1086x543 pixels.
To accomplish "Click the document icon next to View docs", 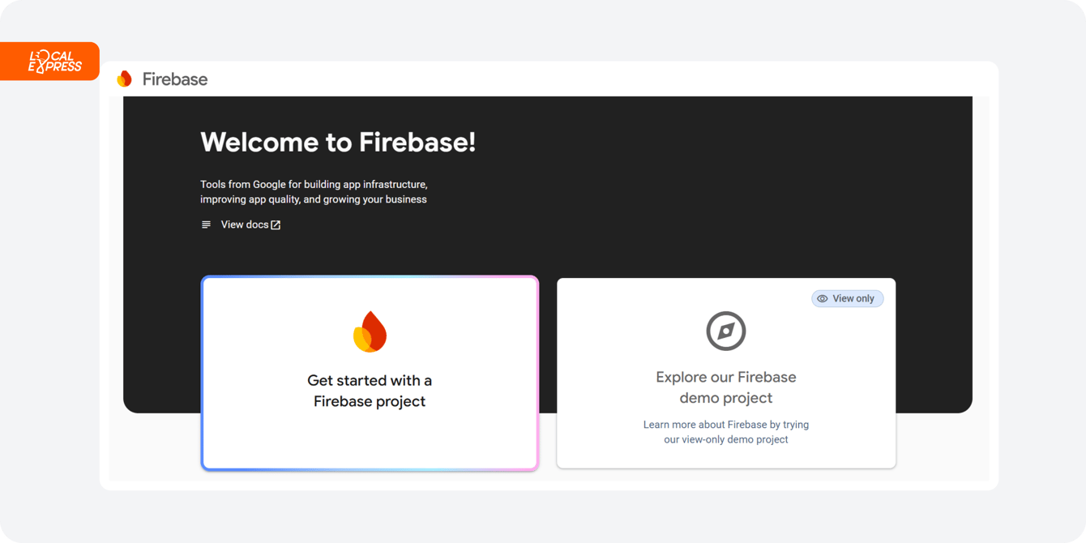I will tap(206, 224).
